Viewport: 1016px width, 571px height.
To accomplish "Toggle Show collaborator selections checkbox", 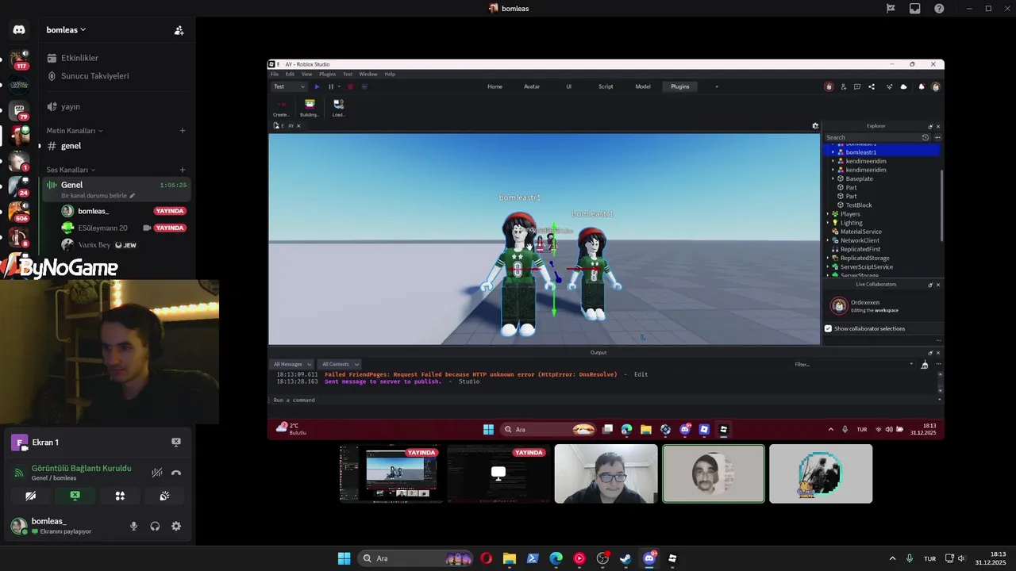I will coord(828,328).
